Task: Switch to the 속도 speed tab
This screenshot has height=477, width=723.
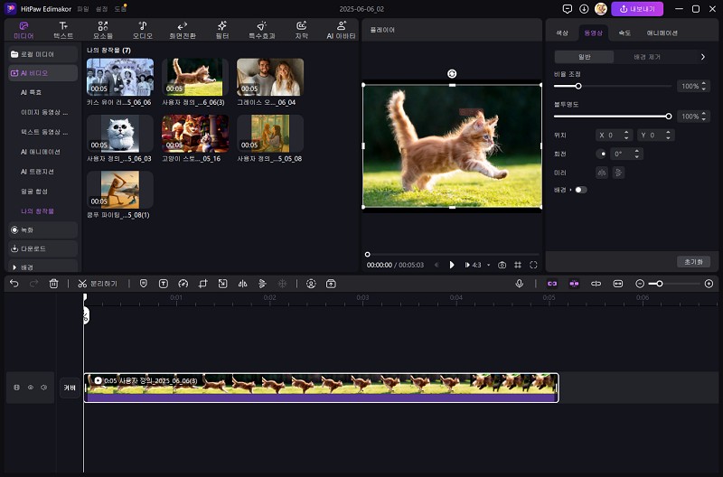Action: tap(624, 33)
